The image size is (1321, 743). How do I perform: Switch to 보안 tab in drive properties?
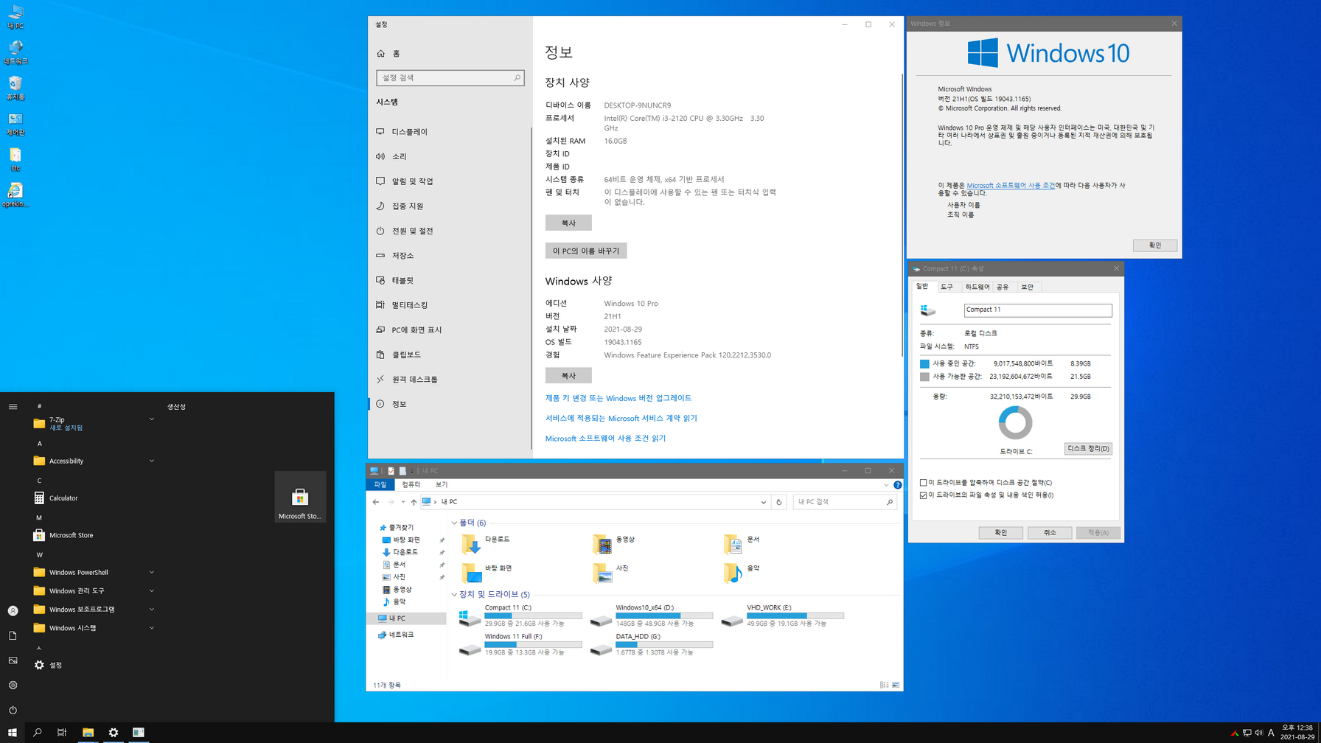[1027, 287]
